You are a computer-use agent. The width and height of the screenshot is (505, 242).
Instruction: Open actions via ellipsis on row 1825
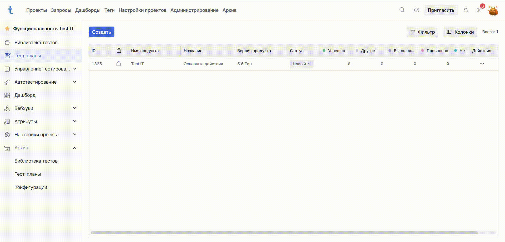tap(482, 64)
